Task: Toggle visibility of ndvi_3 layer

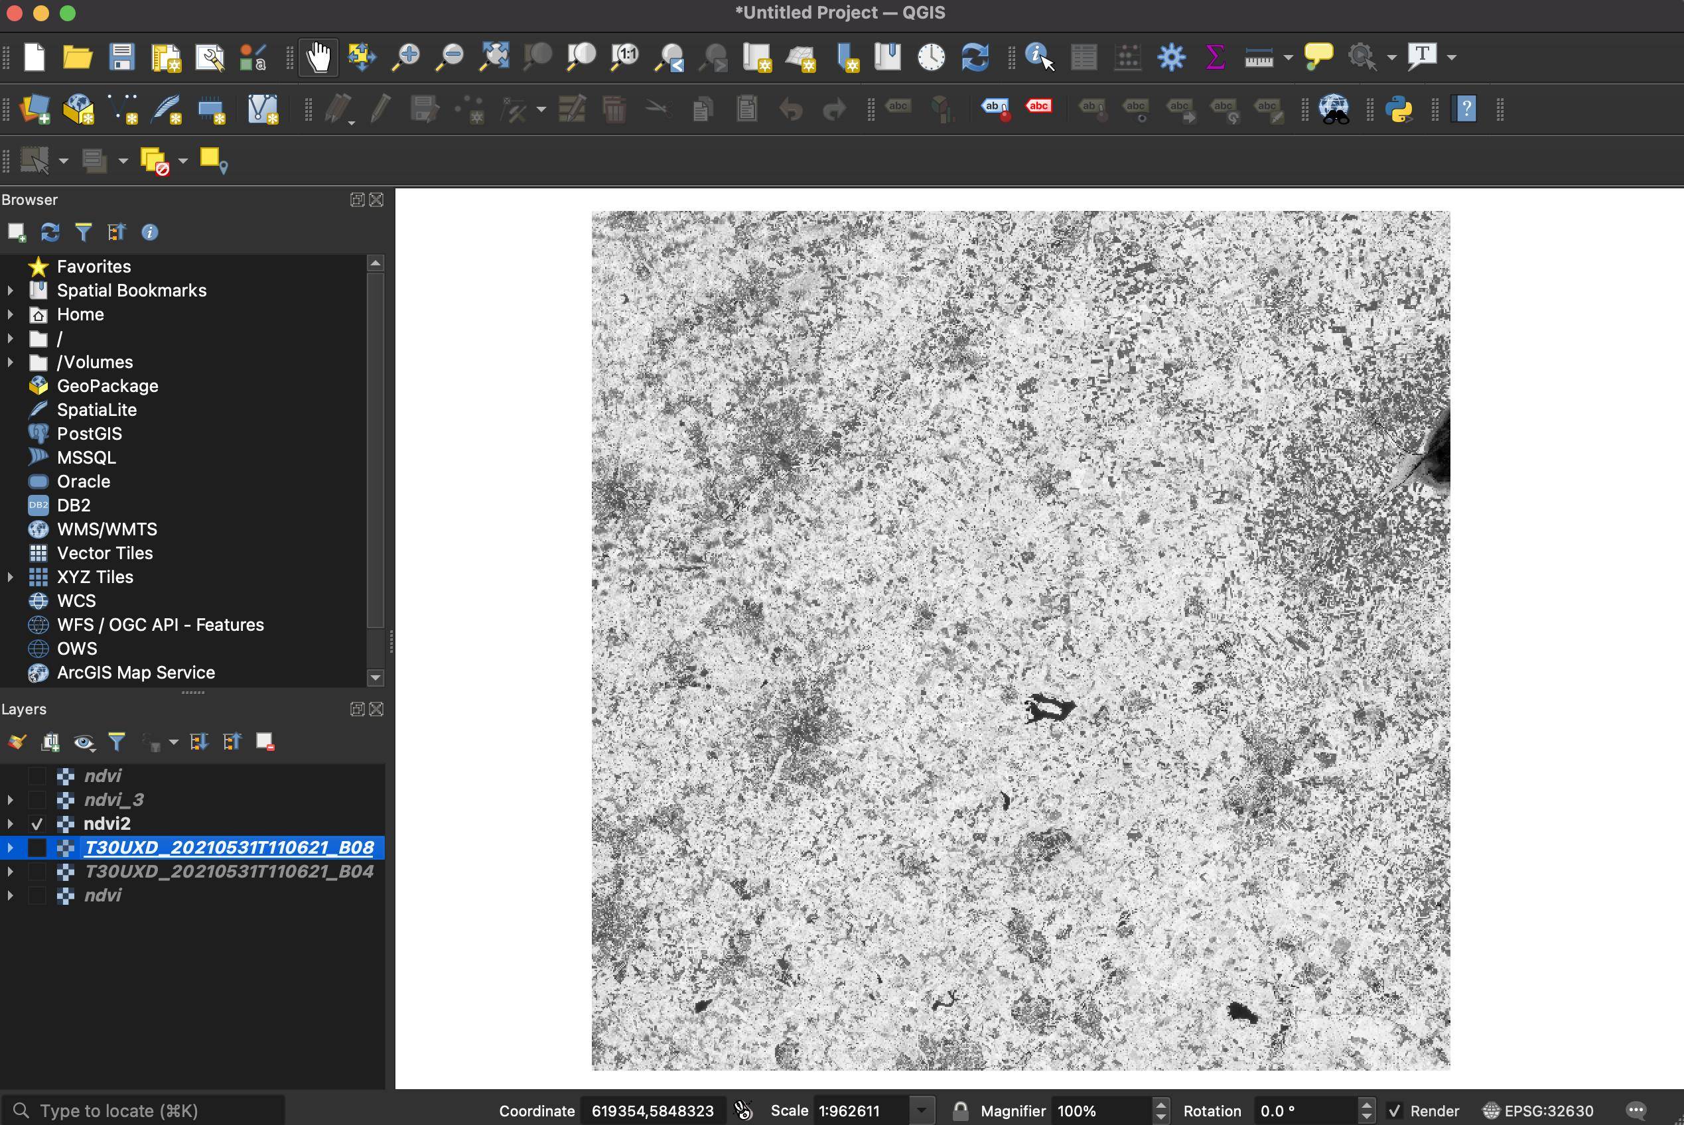Action: tap(36, 800)
